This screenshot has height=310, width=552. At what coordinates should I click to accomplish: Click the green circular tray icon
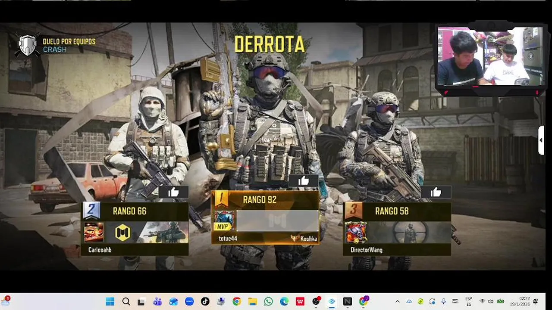coord(420,301)
